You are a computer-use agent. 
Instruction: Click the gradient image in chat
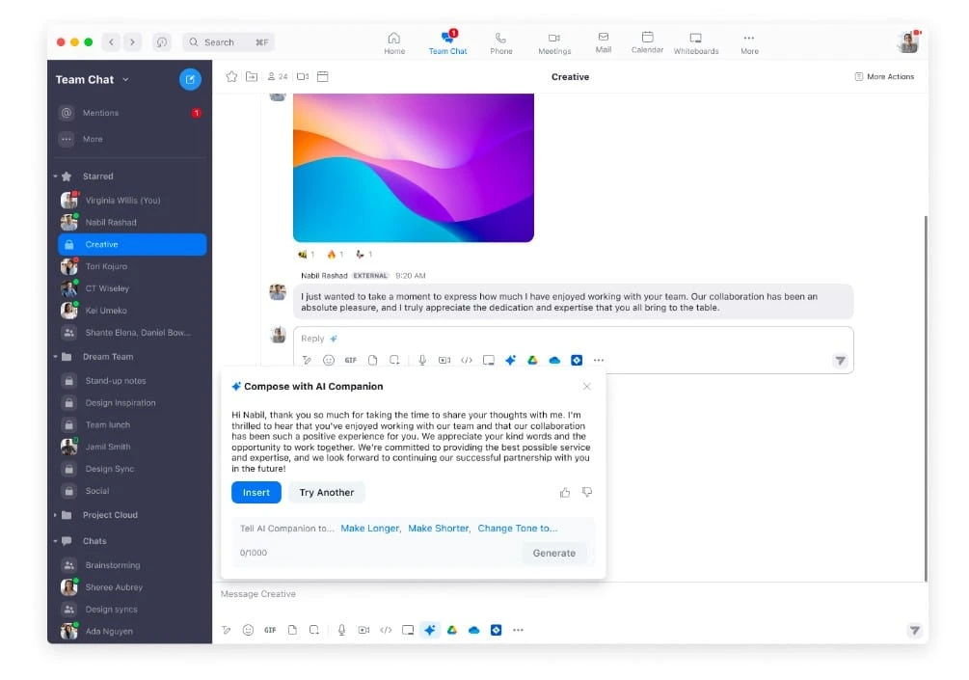pyautogui.click(x=414, y=168)
